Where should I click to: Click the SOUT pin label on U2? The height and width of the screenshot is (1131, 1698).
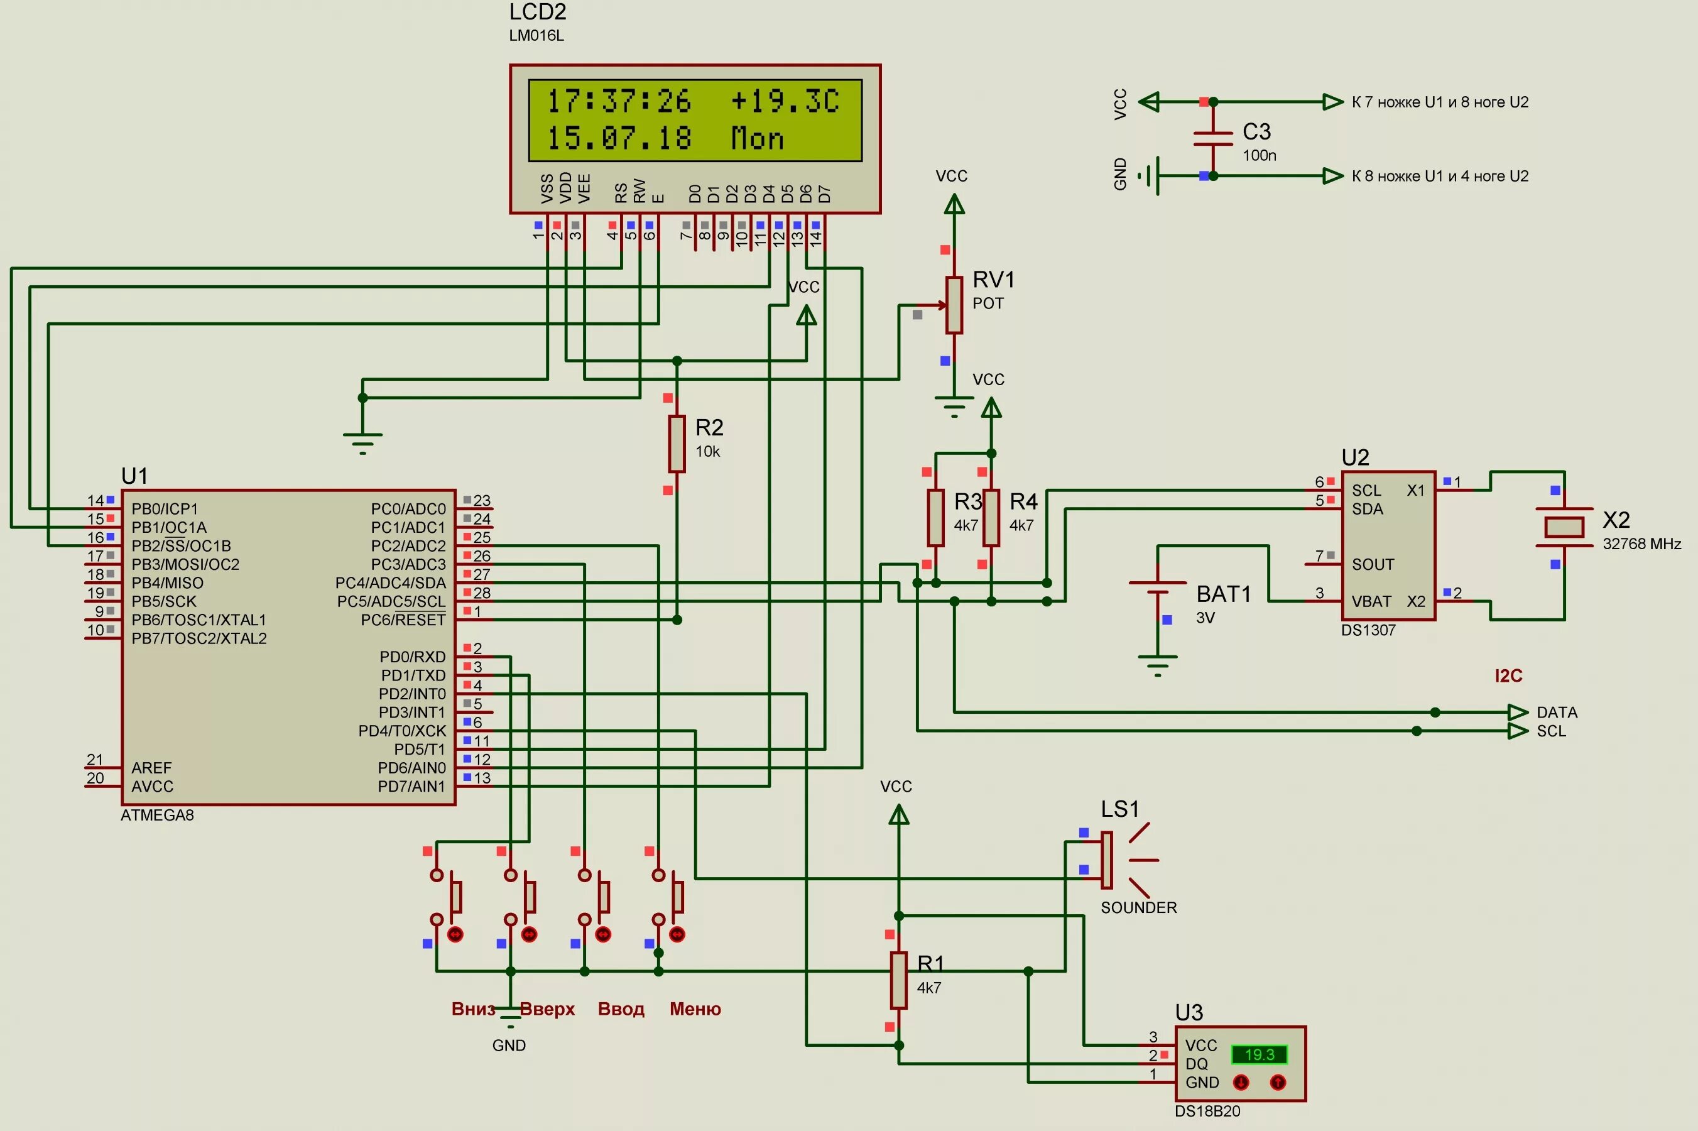tap(1373, 564)
